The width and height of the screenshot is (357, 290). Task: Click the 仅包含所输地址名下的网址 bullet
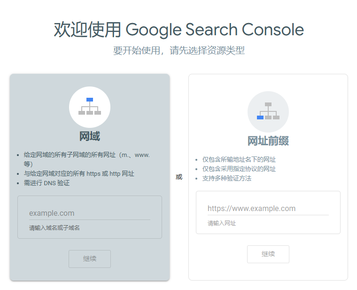239,159
